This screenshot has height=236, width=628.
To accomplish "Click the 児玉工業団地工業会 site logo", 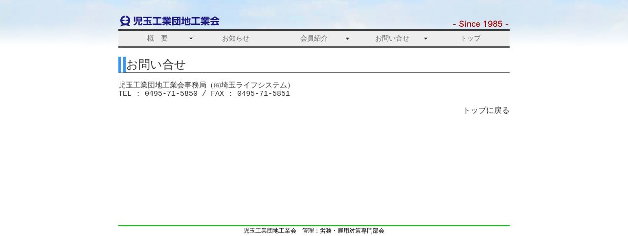I will coord(170,21).
